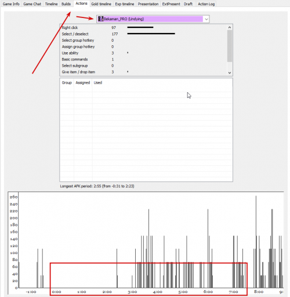
Task: Click the Group column header
Action: (x=67, y=83)
